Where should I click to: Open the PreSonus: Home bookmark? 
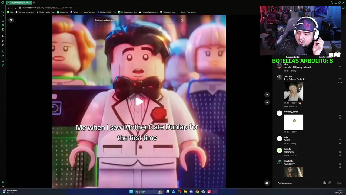point(168,12)
